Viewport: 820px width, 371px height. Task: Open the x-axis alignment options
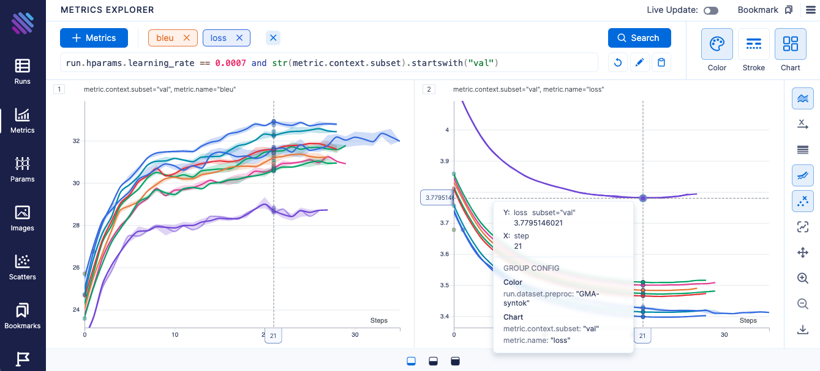(x=803, y=124)
